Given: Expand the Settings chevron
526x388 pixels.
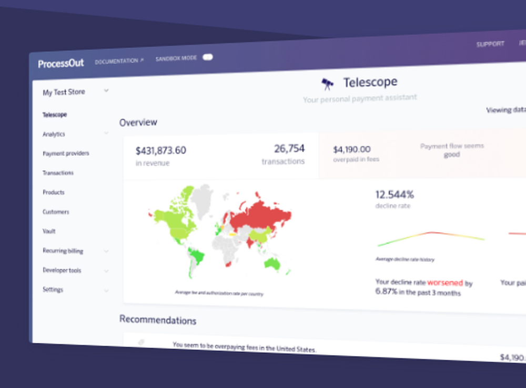Looking at the screenshot, I should 106,290.
